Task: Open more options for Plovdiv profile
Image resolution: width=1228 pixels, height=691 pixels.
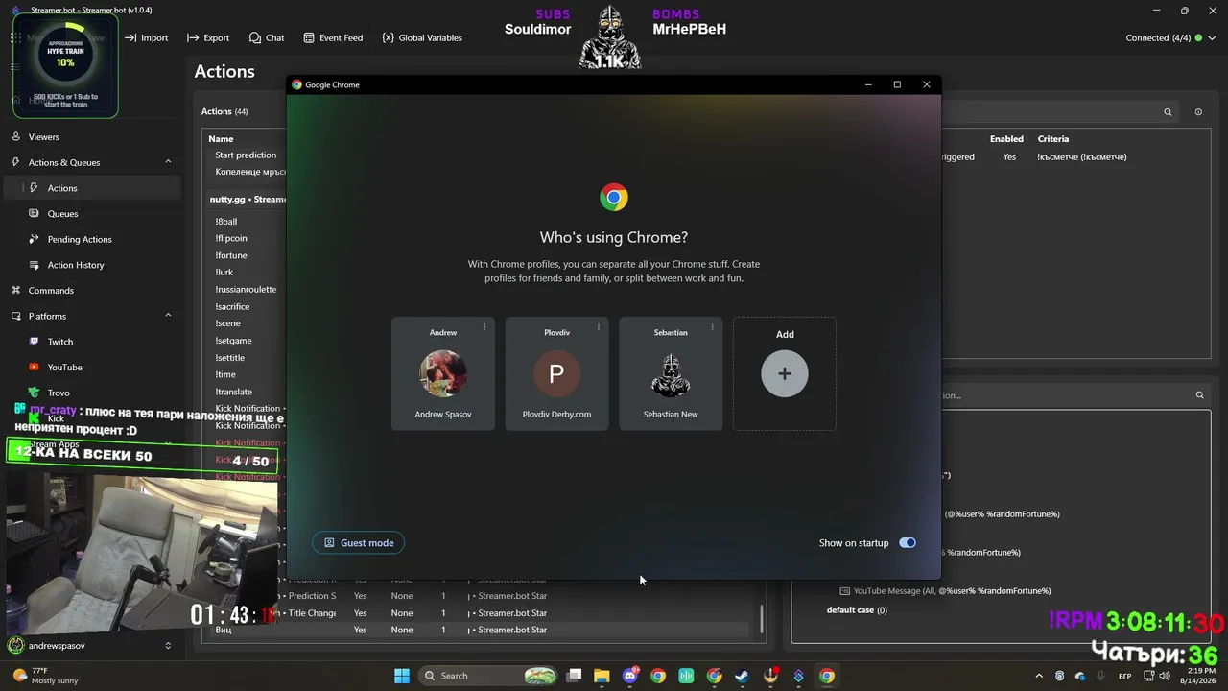Action: point(599,327)
